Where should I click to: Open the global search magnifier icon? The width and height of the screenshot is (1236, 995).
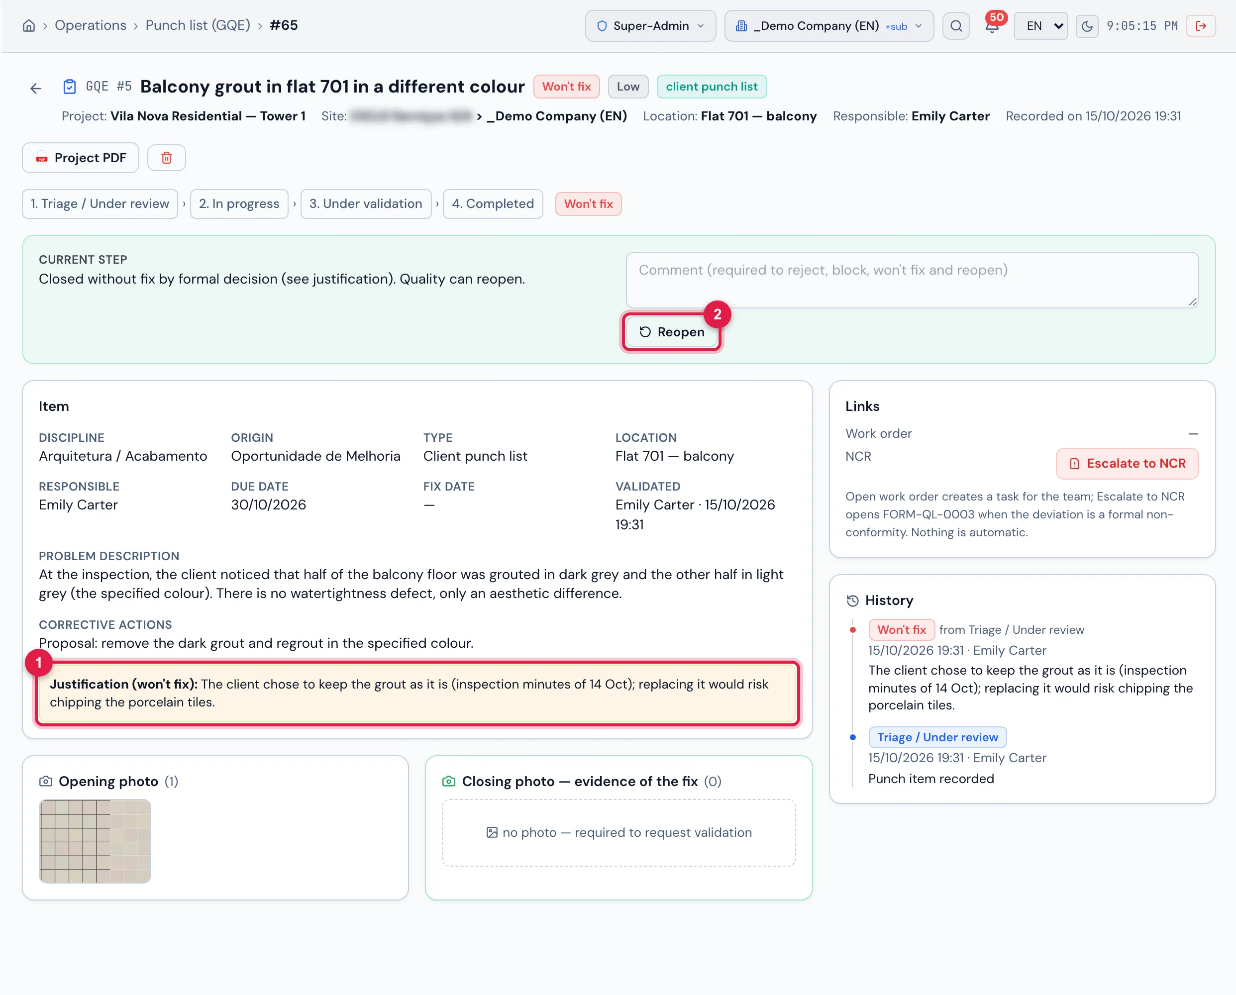(956, 26)
